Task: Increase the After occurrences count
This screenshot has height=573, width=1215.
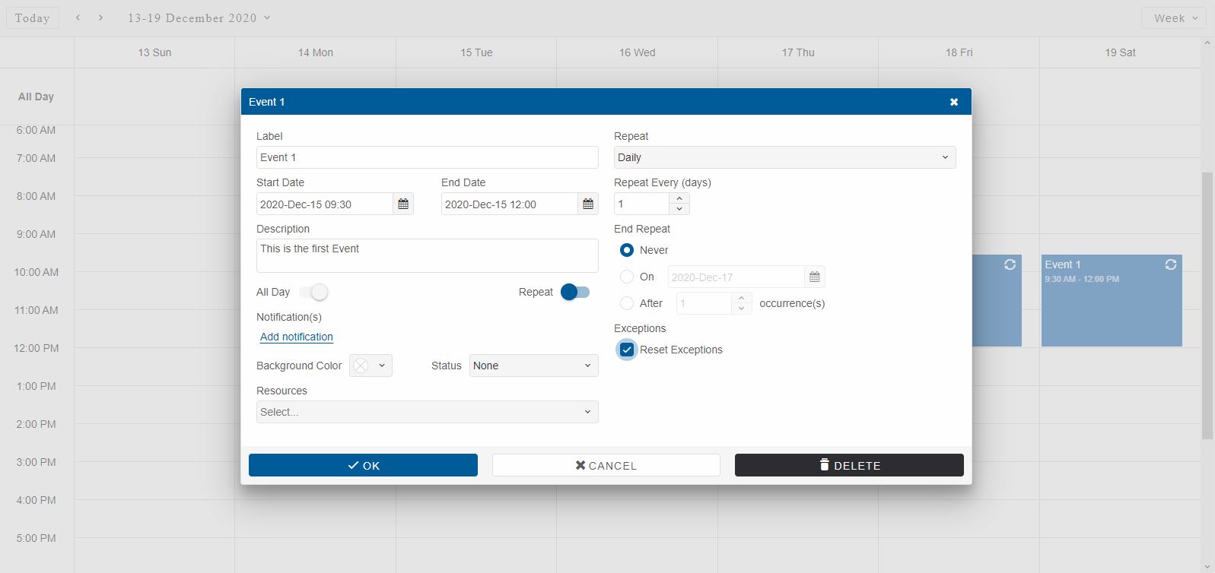Action: (742, 298)
